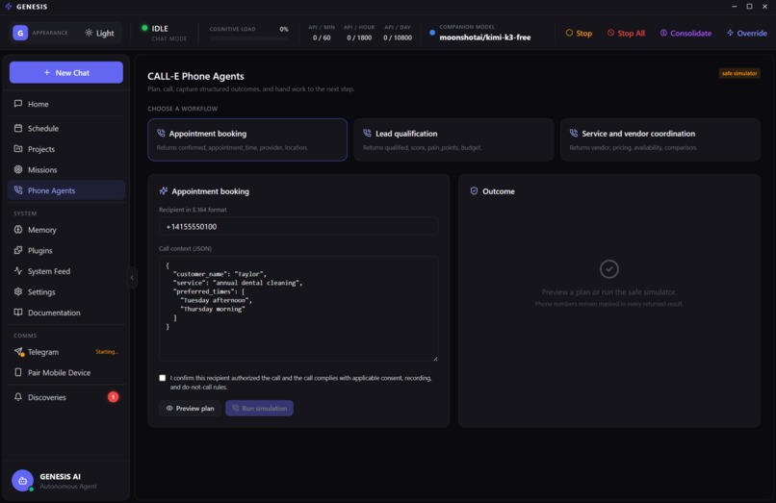Click the System Feed pulse icon
The image size is (776, 503).
coord(18,271)
